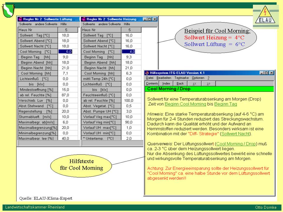The height and width of the screenshot is (212, 283).
Task: Open 'andere Sollwerte' menu in Lüftung window
Action: [x=46, y=24]
